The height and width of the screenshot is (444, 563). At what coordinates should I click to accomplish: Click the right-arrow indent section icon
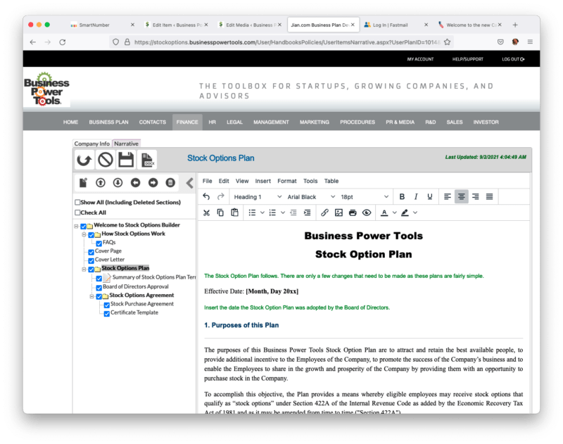153,183
